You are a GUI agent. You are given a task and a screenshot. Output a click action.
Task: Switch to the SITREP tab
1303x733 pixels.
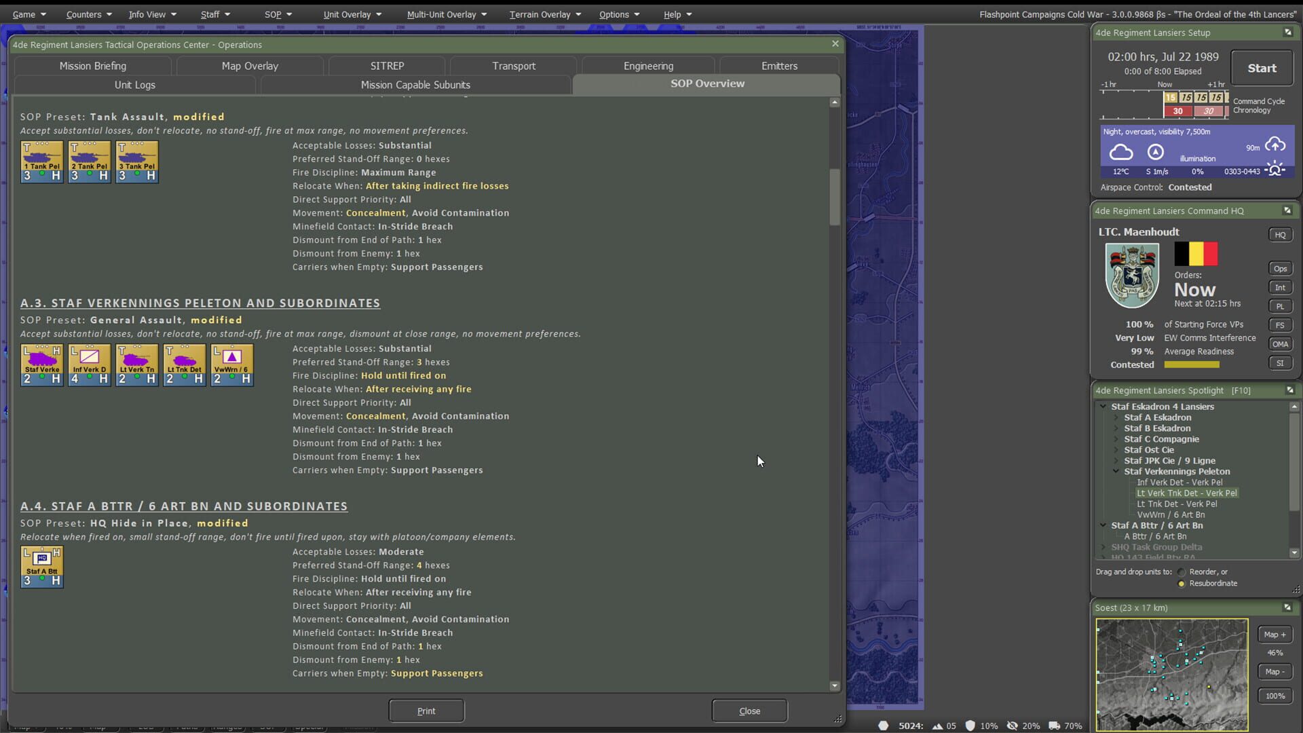click(387, 65)
